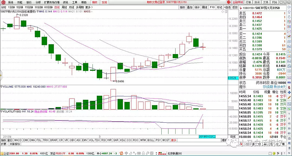Expand the 更多> period options
This screenshot has width=292, height=156.
coord(89,7)
